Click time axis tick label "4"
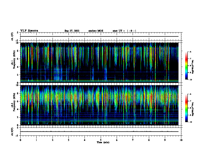Viewport: 204px width, 157px height. click(85, 140)
